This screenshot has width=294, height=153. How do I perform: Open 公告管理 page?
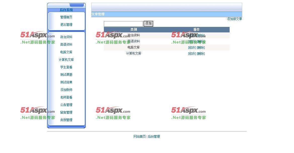coord(66,105)
